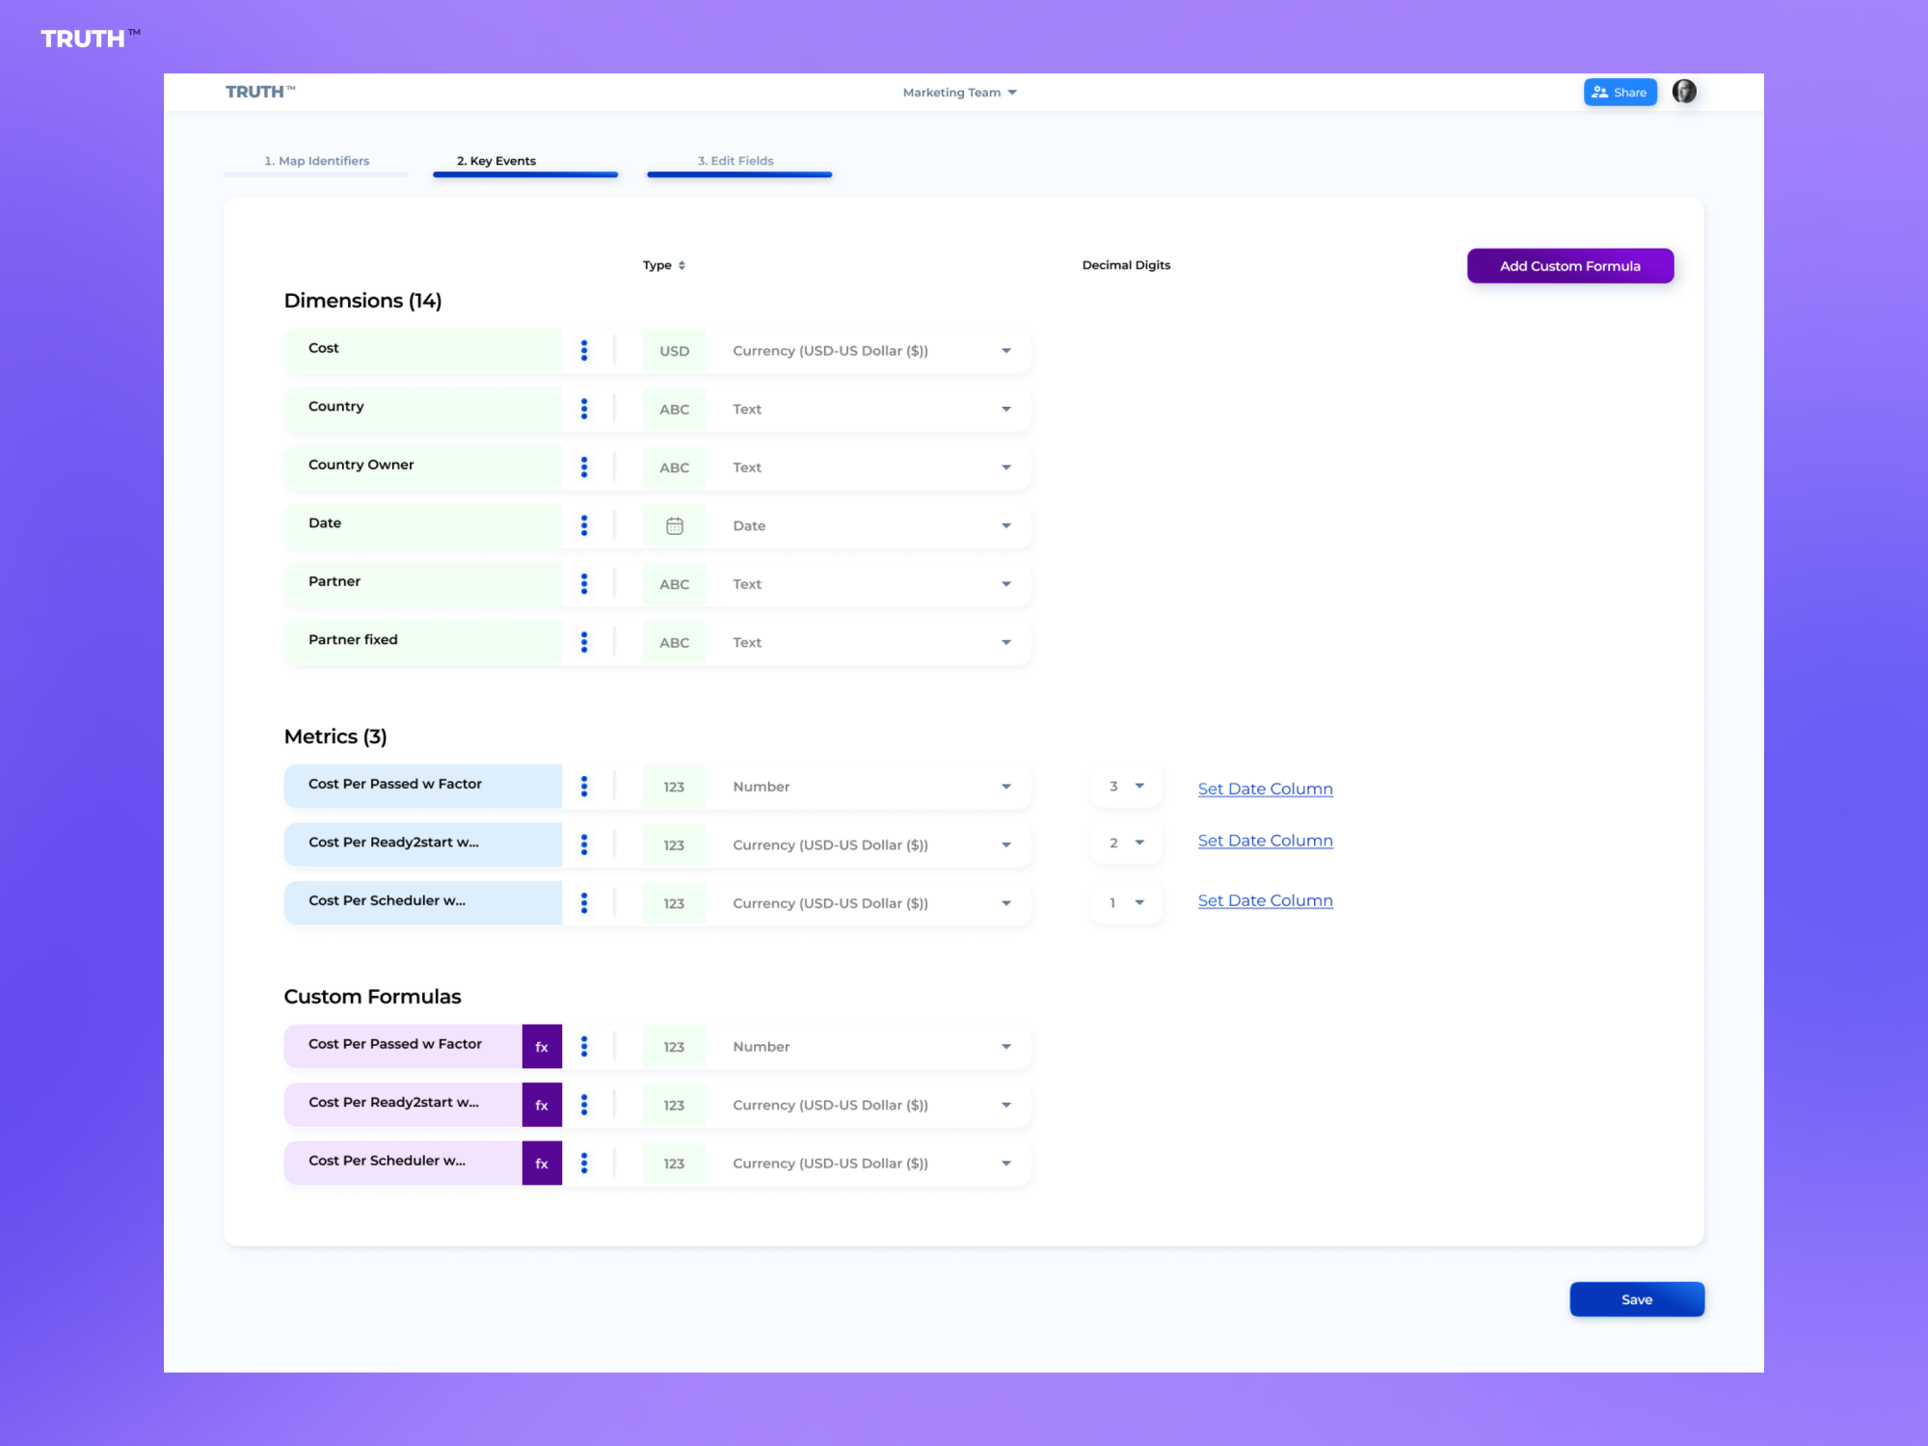This screenshot has height=1446, width=1928.
Task: Click the ABC type badge for Country
Action: click(675, 409)
